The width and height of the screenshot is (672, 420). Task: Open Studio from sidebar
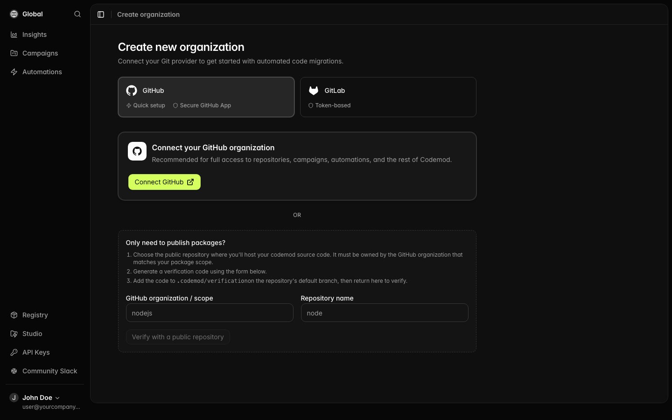[x=45, y=334]
